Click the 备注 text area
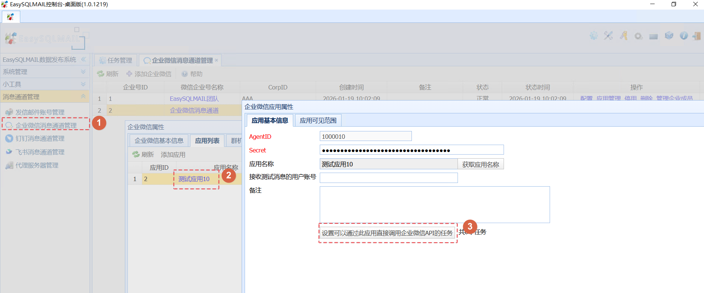This screenshot has height=293, width=704. [435, 205]
